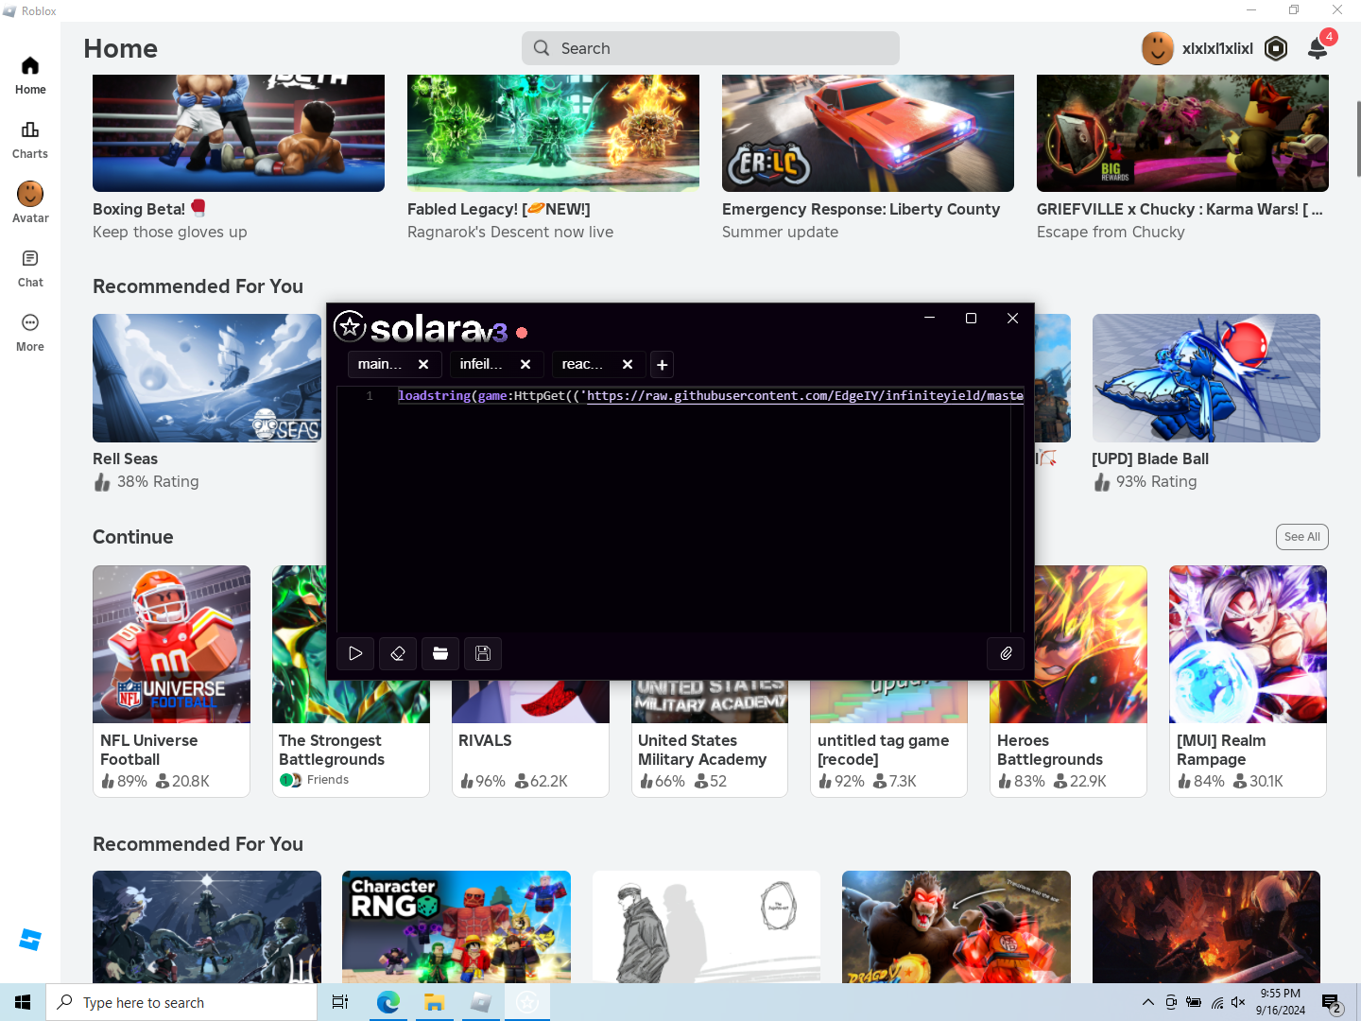Viewport: 1361px width, 1021px height.
Task: Switch to the "reac..." script tab
Action: point(583,364)
